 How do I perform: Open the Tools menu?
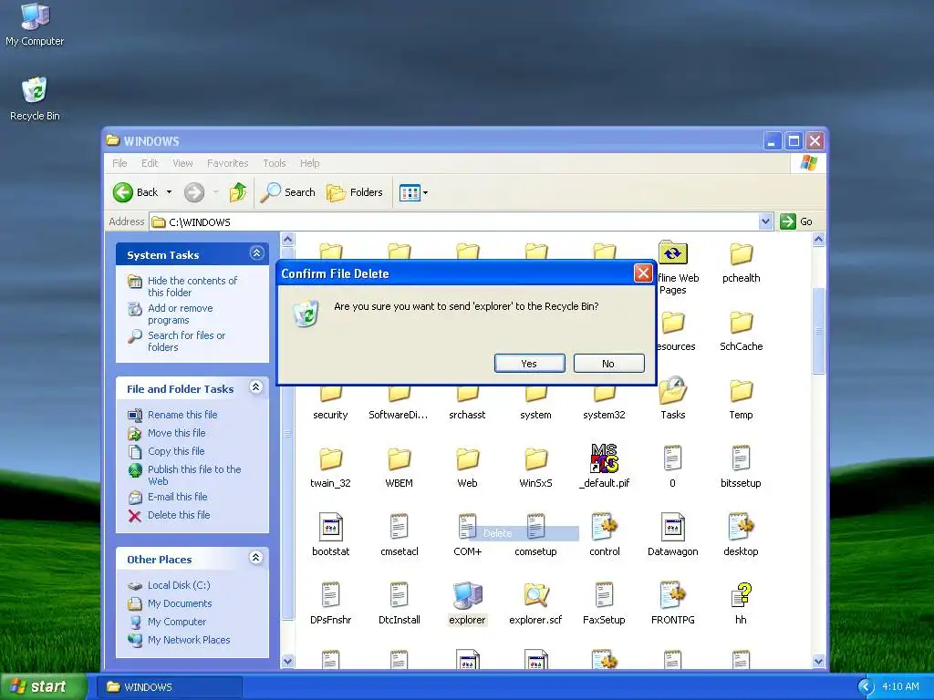click(275, 163)
